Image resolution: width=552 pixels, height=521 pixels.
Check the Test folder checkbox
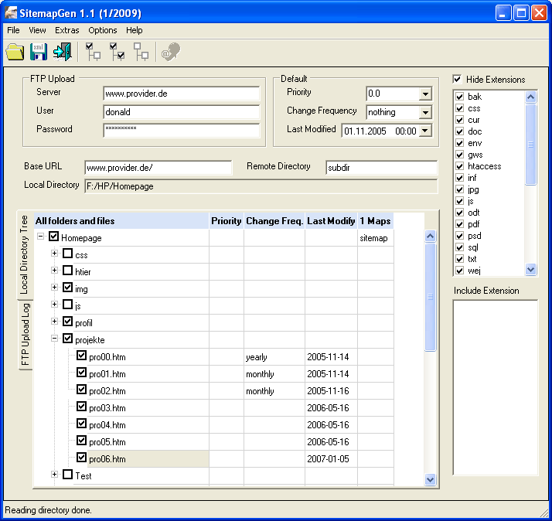point(67,474)
